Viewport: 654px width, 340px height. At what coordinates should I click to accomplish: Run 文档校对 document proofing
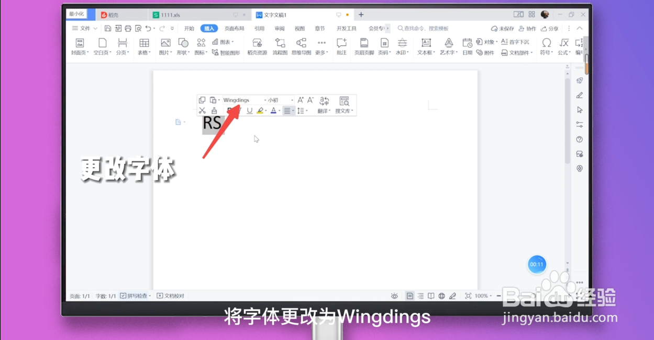[x=173, y=296]
